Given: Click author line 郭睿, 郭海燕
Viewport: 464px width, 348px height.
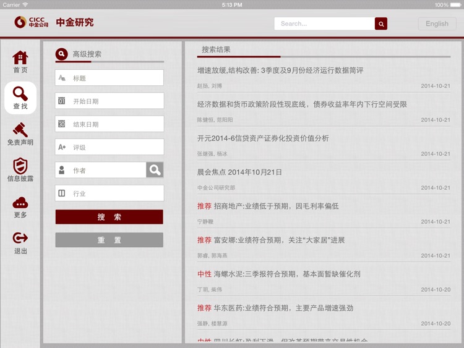Looking at the screenshot, I should [212, 255].
